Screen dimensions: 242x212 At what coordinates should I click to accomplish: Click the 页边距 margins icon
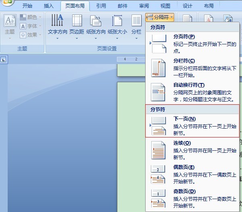click(77, 20)
